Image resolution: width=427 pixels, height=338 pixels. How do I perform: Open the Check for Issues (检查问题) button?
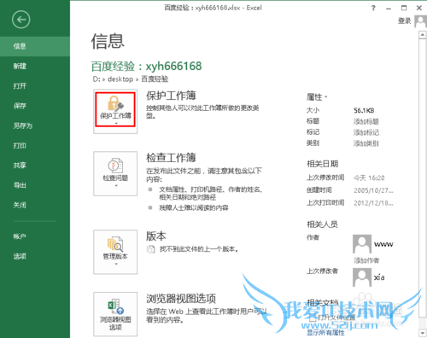coord(115,173)
